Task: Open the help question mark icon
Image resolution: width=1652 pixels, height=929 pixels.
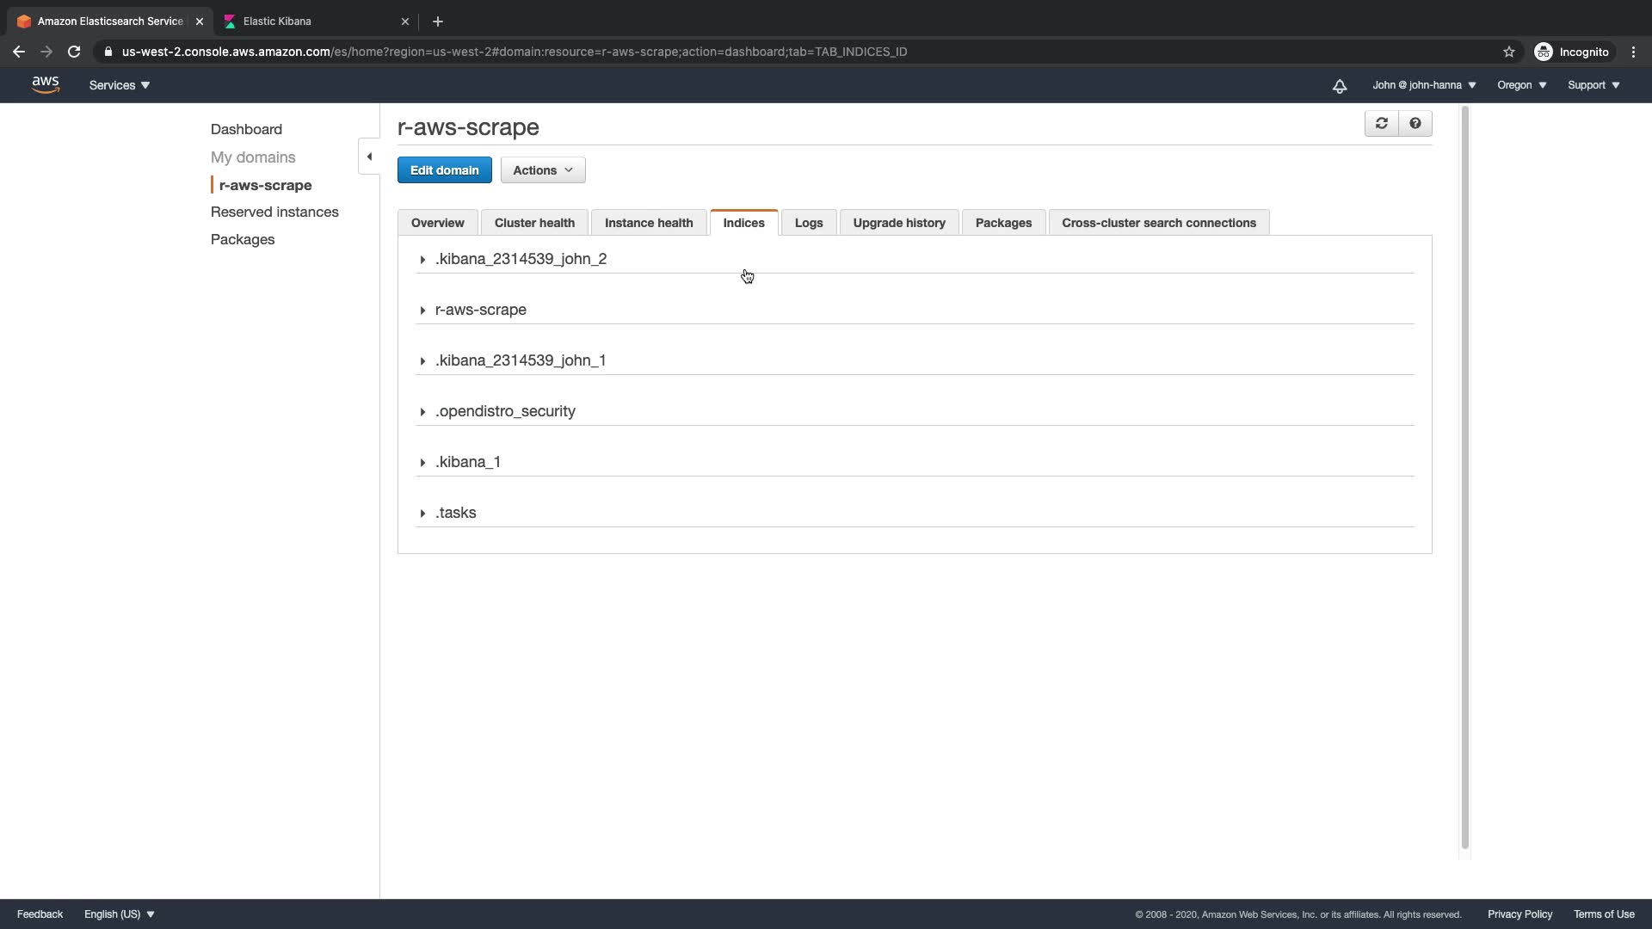Action: point(1415,124)
